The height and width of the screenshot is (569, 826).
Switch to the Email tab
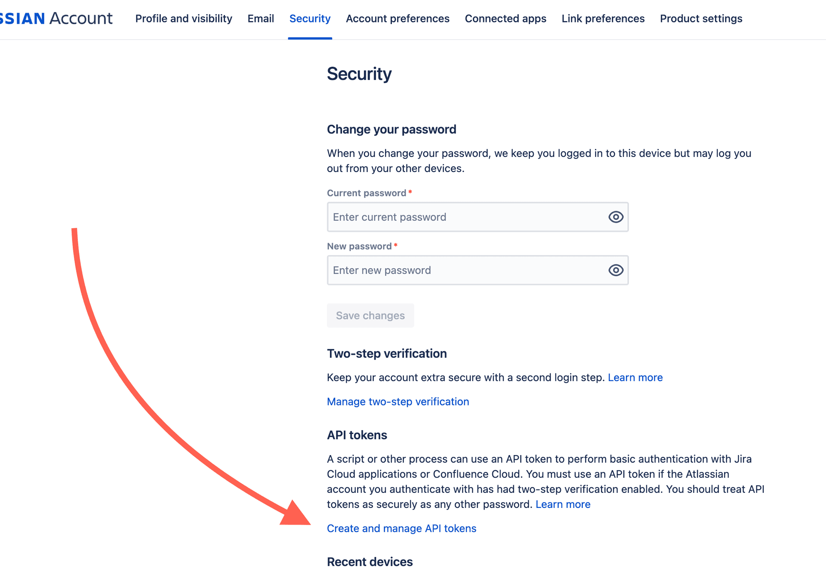pos(260,18)
